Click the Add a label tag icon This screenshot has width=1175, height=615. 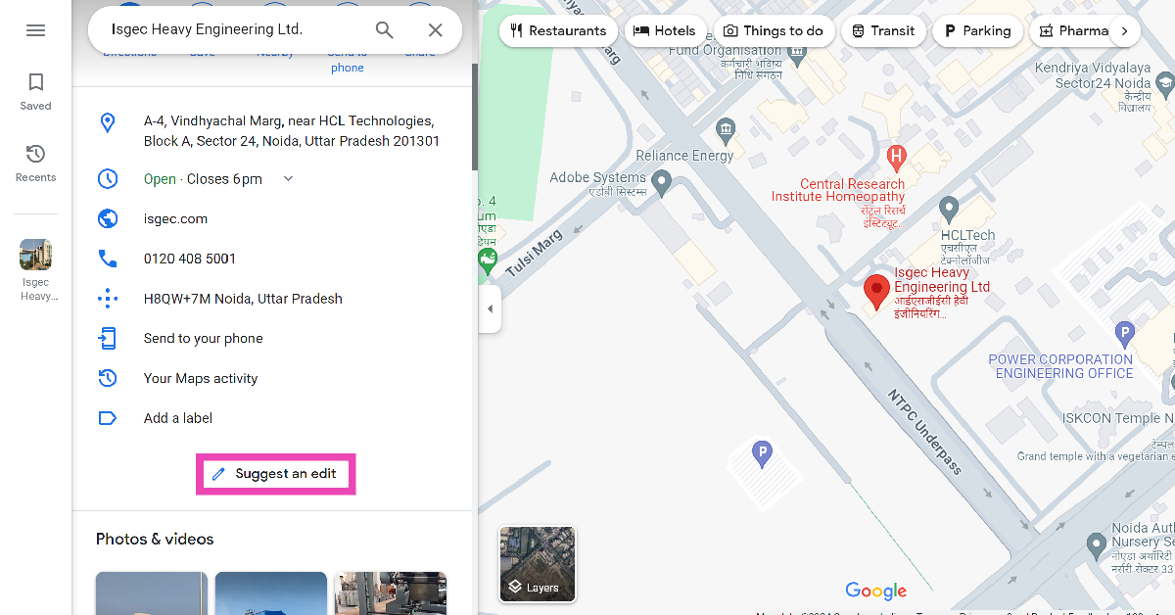pyautogui.click(x=108, y=418)
